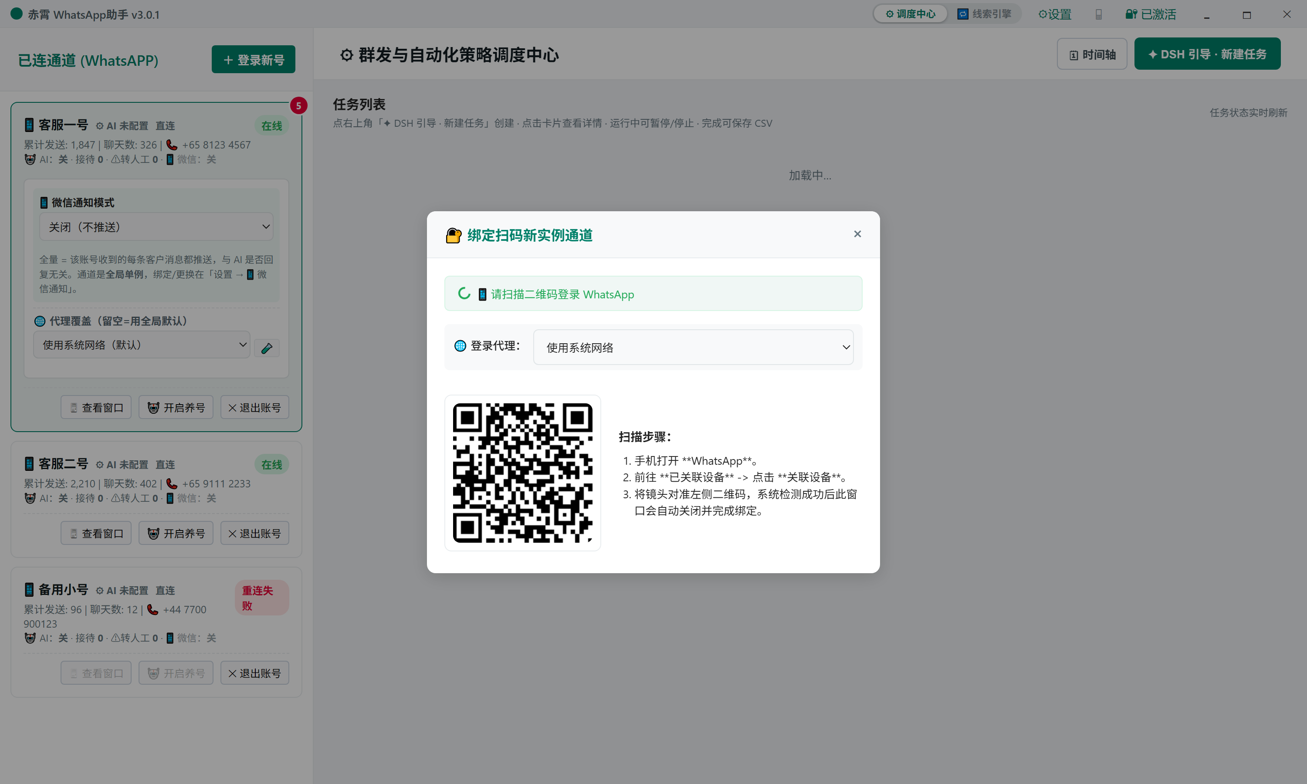Viewport: 1307px width, 784px height.
Task: Click the loading spinner in scan prompt
Action: tap(464, 293)
